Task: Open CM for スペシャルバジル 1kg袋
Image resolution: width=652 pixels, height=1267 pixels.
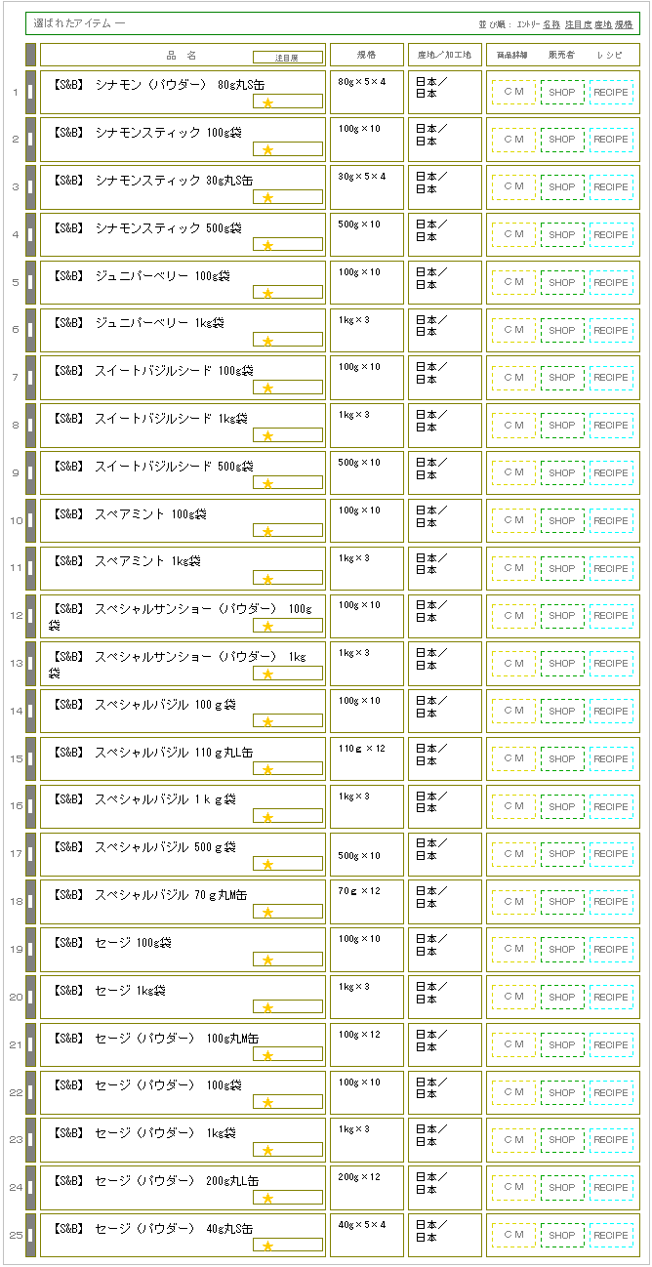Action: coord(513,807)
